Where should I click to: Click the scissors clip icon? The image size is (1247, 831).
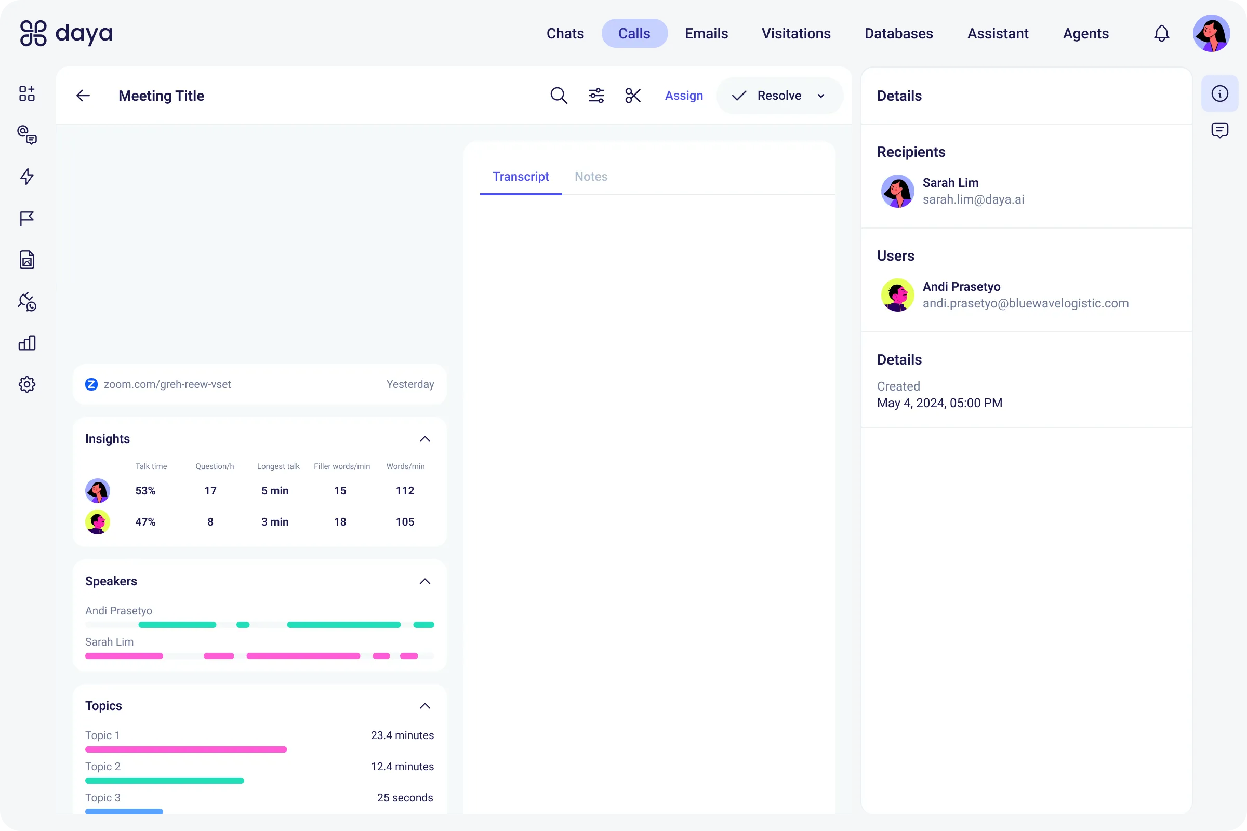point(633,96)
